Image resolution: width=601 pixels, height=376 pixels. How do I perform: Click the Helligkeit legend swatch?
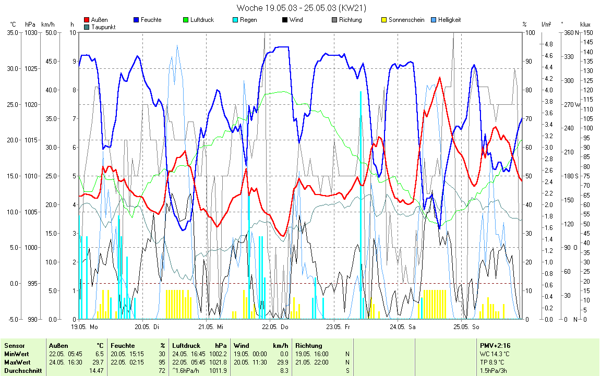(434, 20)
